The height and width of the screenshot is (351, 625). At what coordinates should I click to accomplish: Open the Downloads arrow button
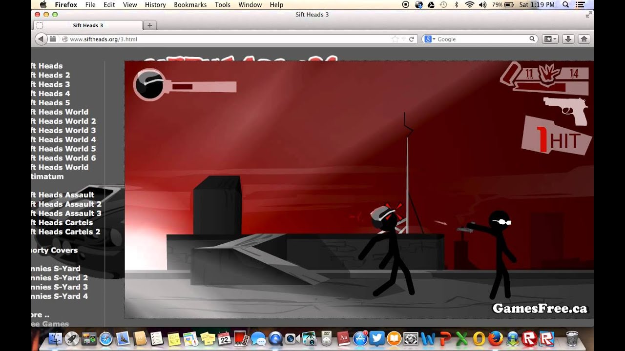[568, 39]
